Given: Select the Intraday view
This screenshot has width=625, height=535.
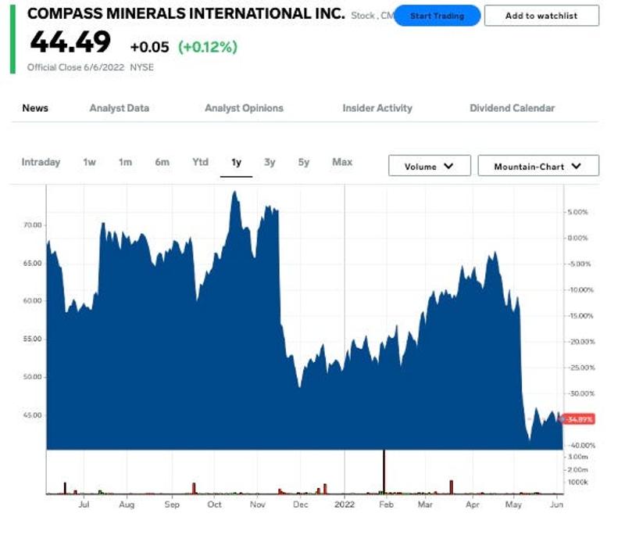Looking at the screenshot, I should pos(42,163).
